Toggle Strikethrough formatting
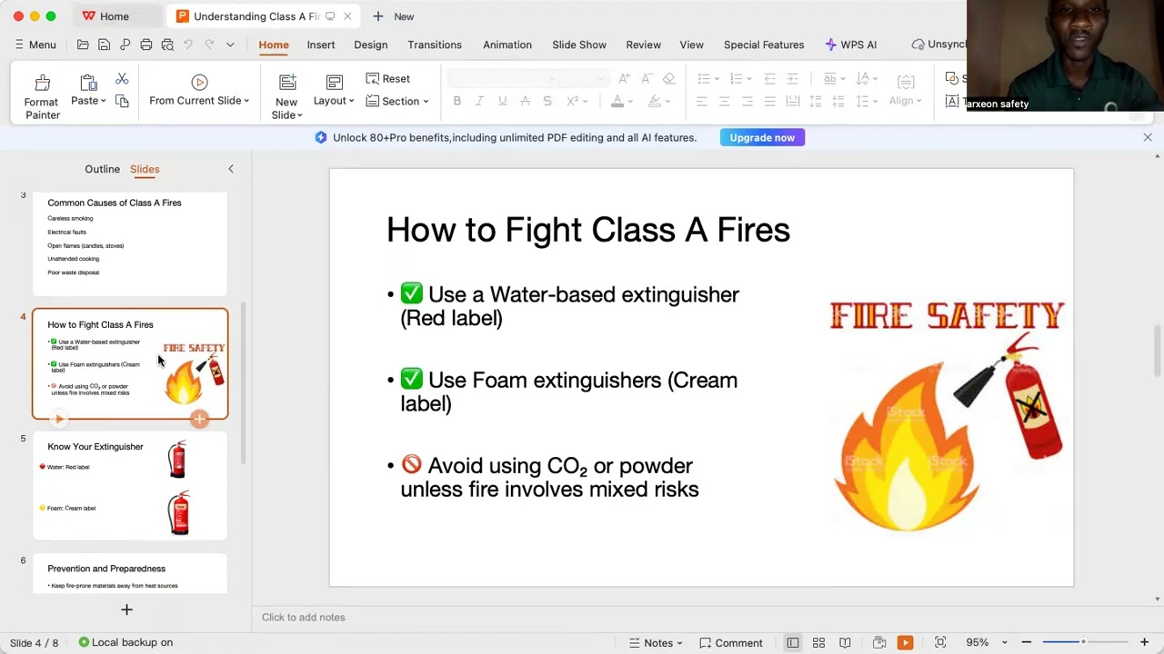 525,101
